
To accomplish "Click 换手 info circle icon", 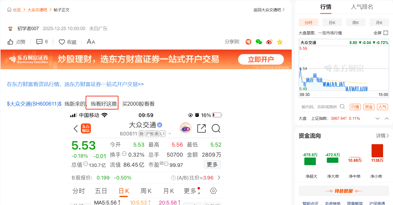I will click(124, 154).
